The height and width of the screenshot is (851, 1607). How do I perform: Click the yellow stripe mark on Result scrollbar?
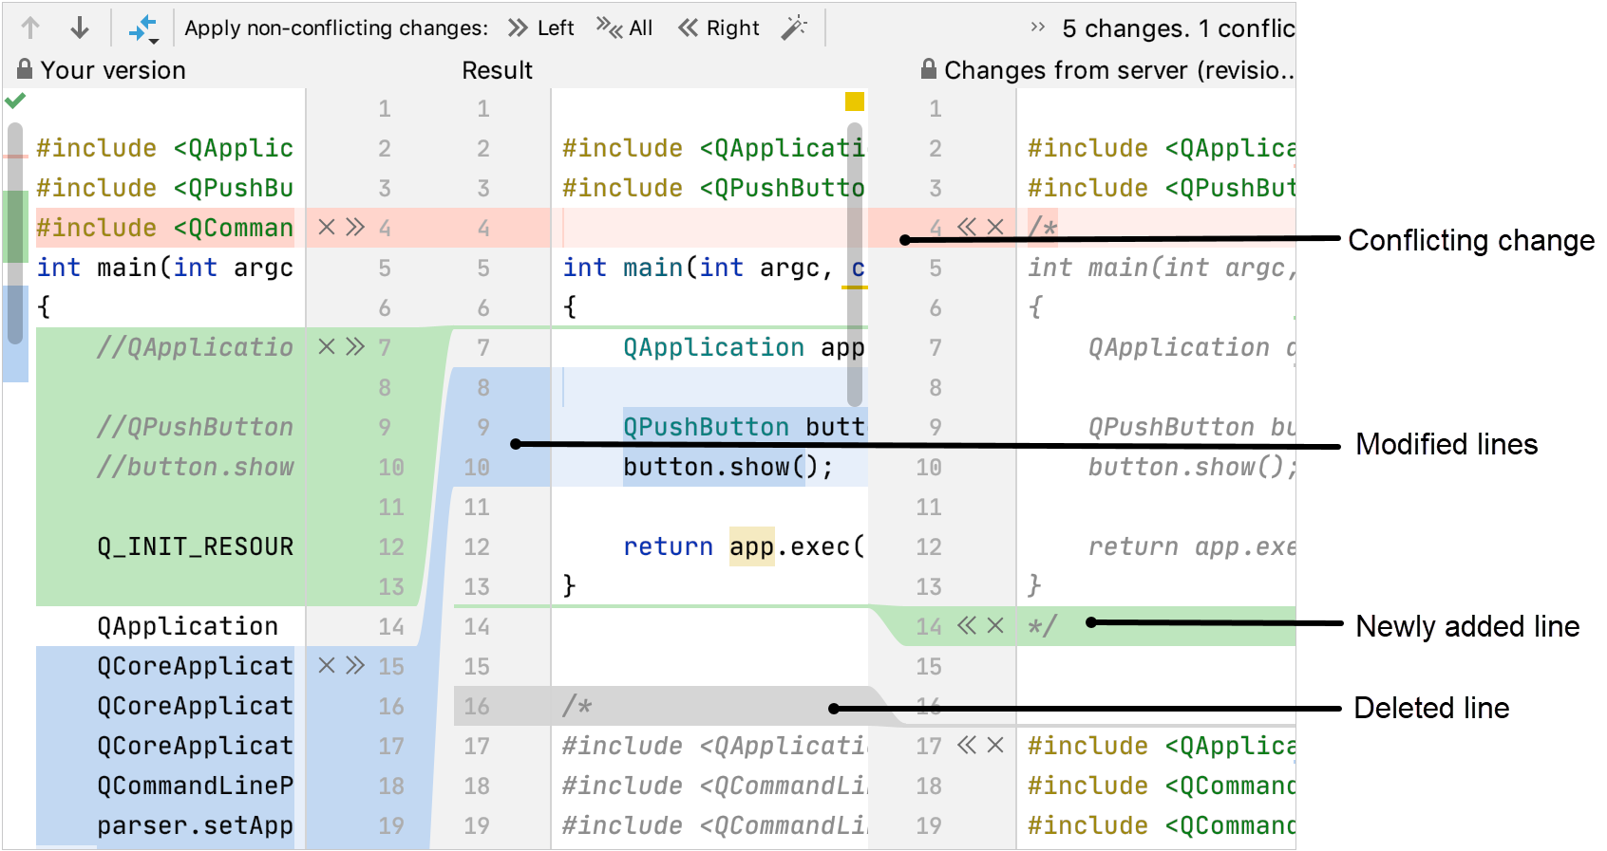pos(855,287)
